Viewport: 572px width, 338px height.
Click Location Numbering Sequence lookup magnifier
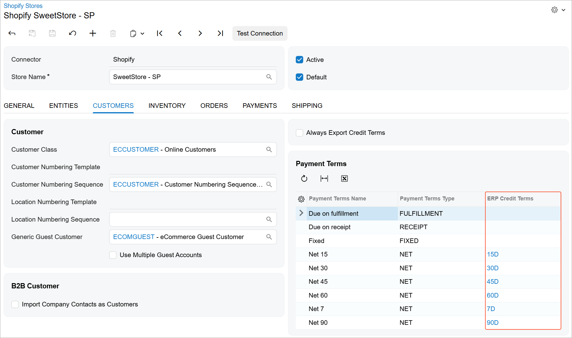[269, 219]
